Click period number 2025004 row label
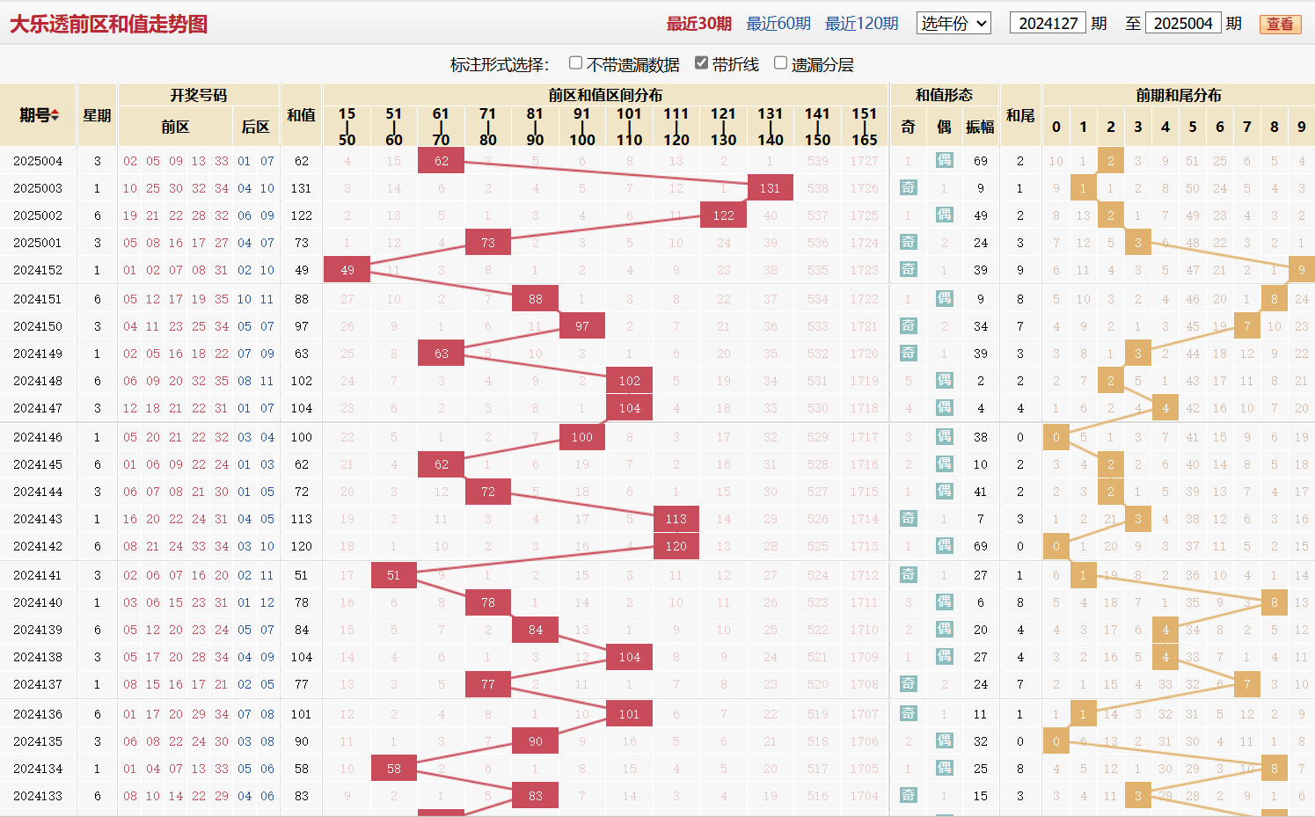 tap(38, 161)
